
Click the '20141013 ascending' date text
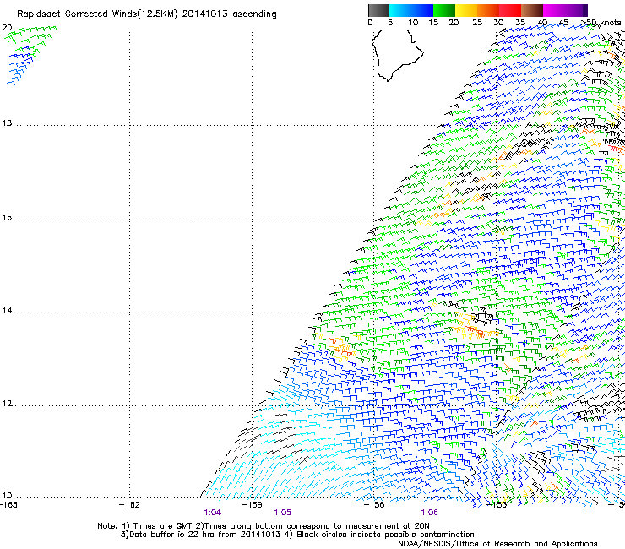230,14
